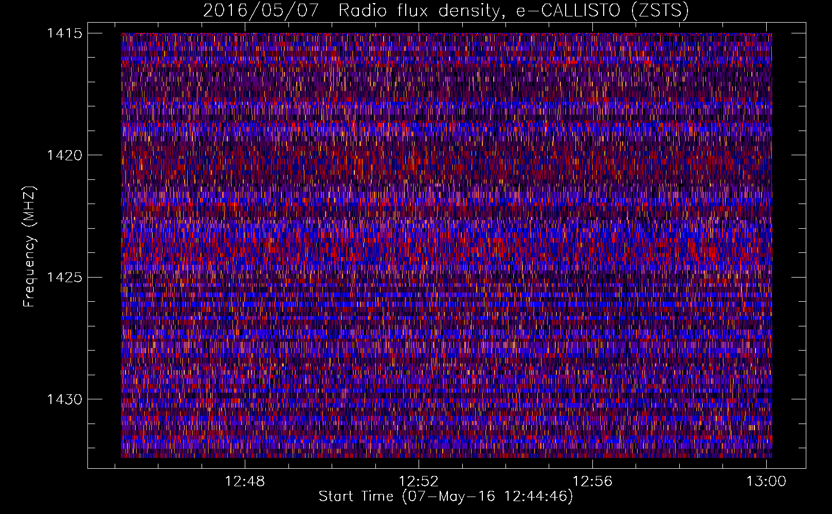This screenshot has height=514, width=832.
Task: Click the 13:00 time tick label
Action: click(x=766, y=481)
